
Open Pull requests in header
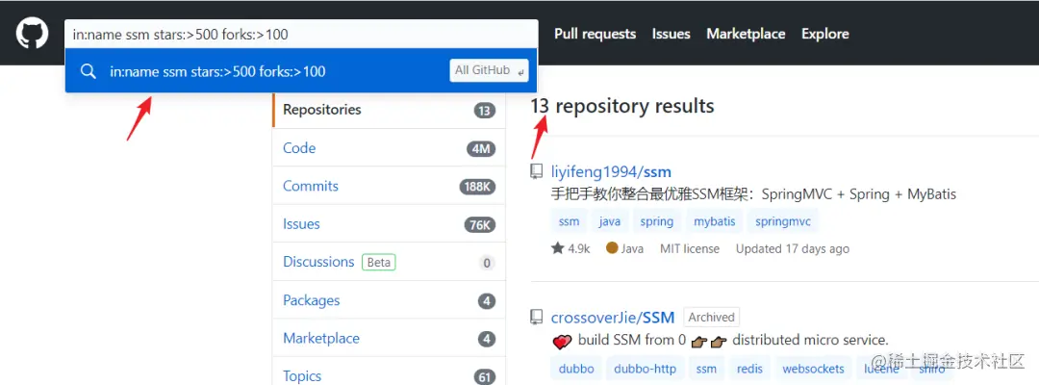coord(596,34)
